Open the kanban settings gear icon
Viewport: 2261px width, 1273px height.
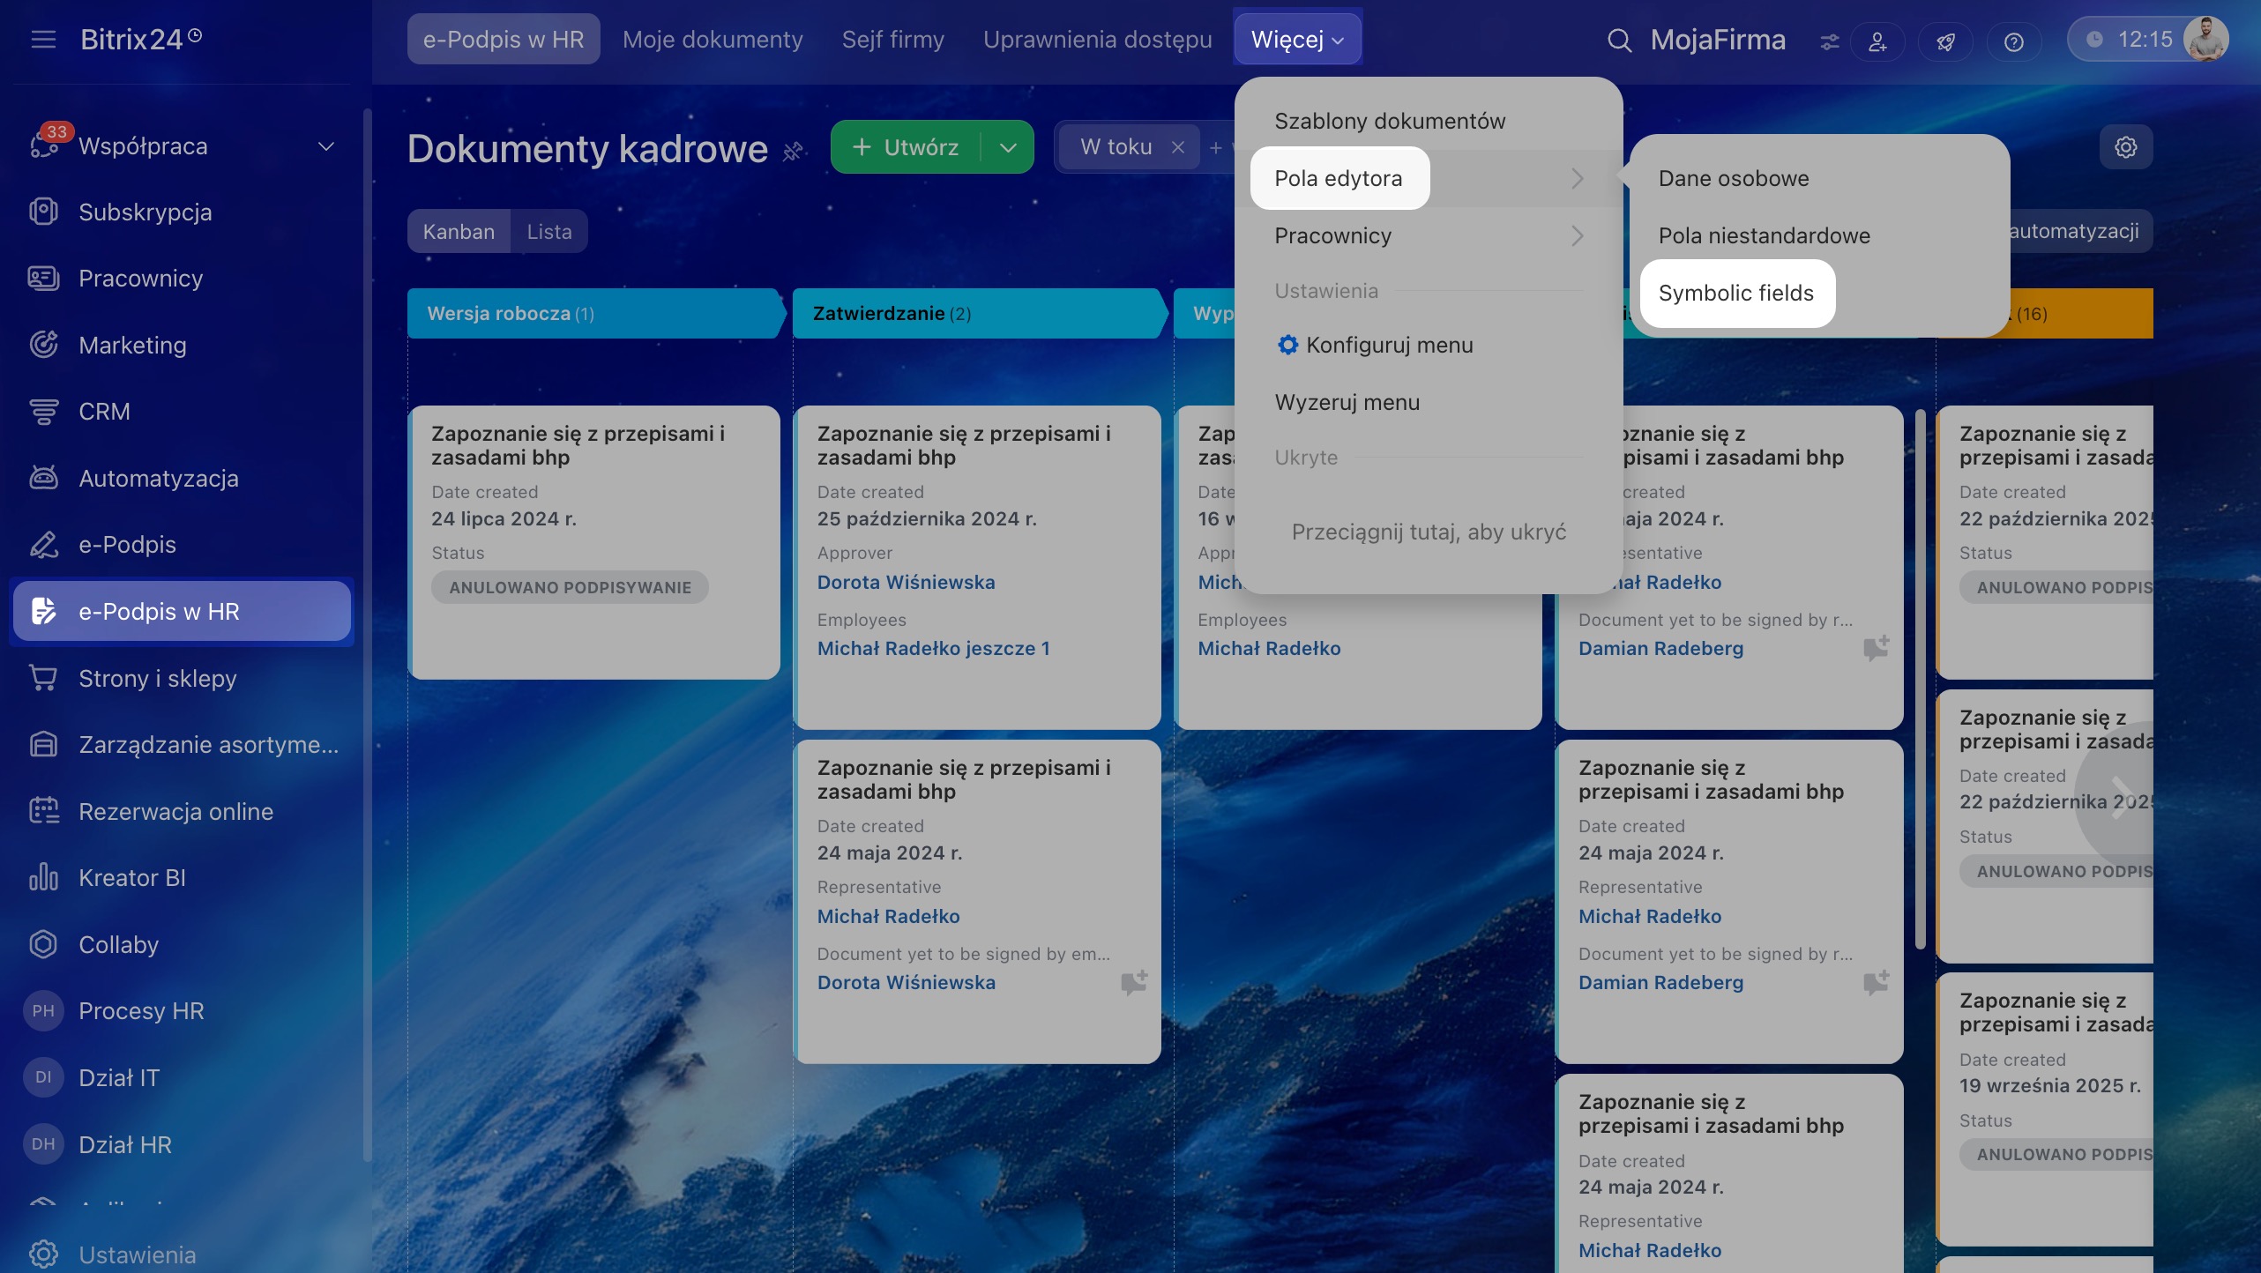click(2125, 147)
